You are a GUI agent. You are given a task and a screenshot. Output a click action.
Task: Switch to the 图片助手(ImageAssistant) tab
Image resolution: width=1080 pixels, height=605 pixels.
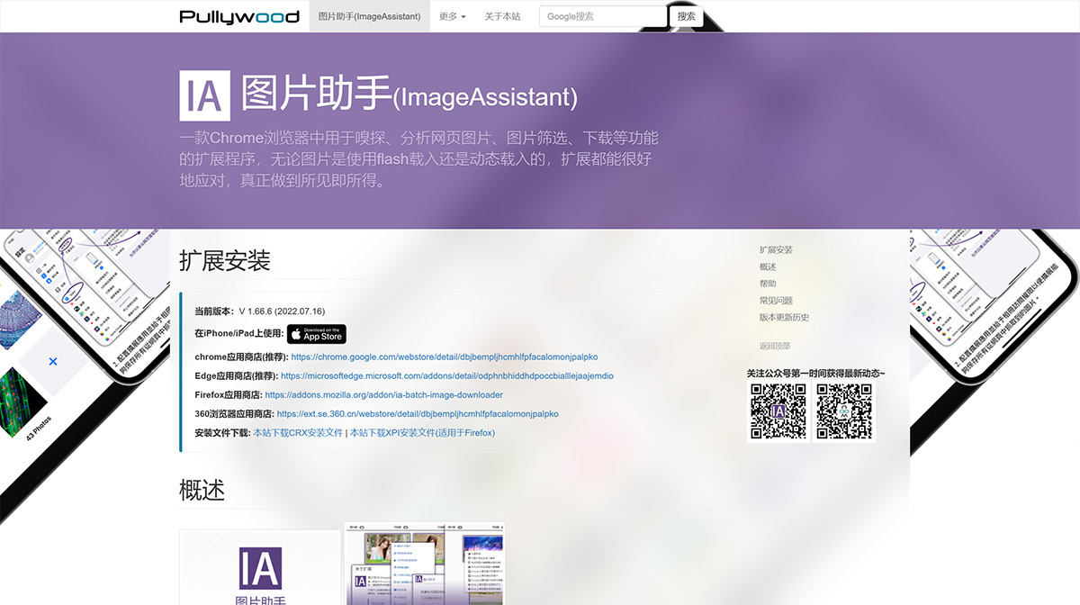pos(368,15)
